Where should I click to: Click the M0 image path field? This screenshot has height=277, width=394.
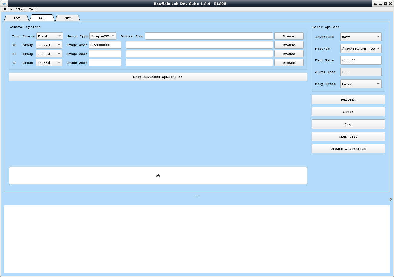[x=199, y=45]
